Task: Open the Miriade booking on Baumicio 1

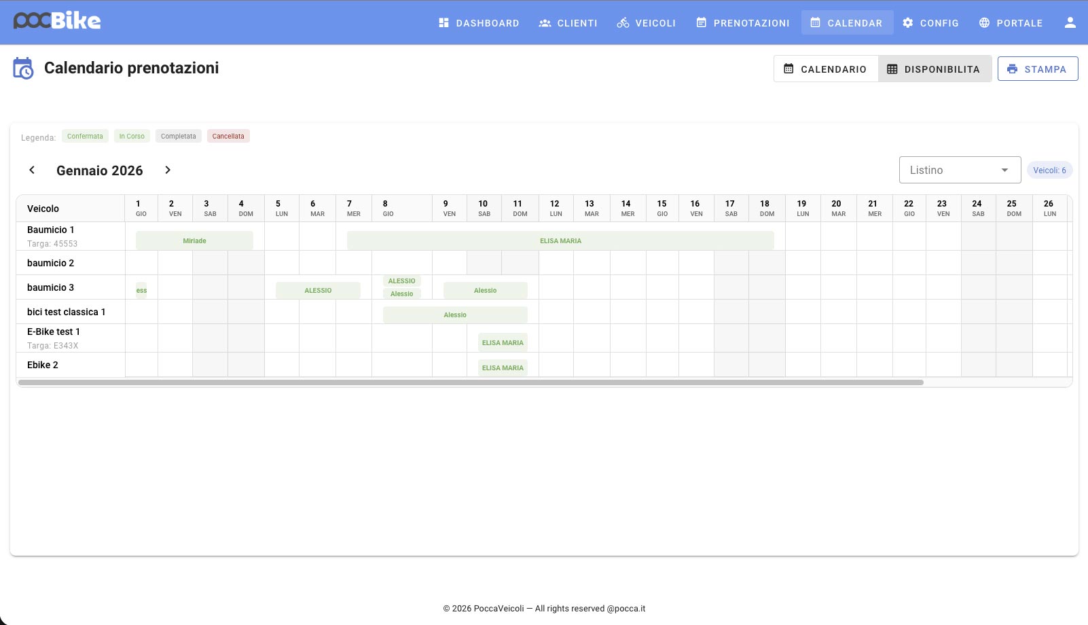Action: [x=194, y=240]
